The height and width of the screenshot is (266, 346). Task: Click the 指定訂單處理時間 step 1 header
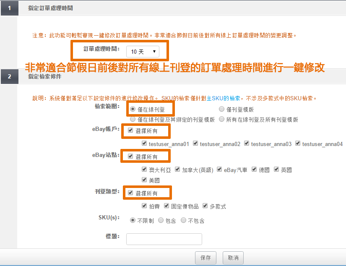[50, 8]
